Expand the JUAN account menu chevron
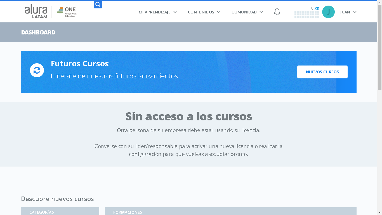 click(355, 12)
